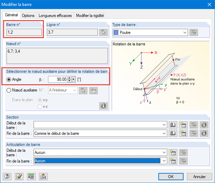
Task: Open the help question mark icon
Action: [x=7, y=176]
